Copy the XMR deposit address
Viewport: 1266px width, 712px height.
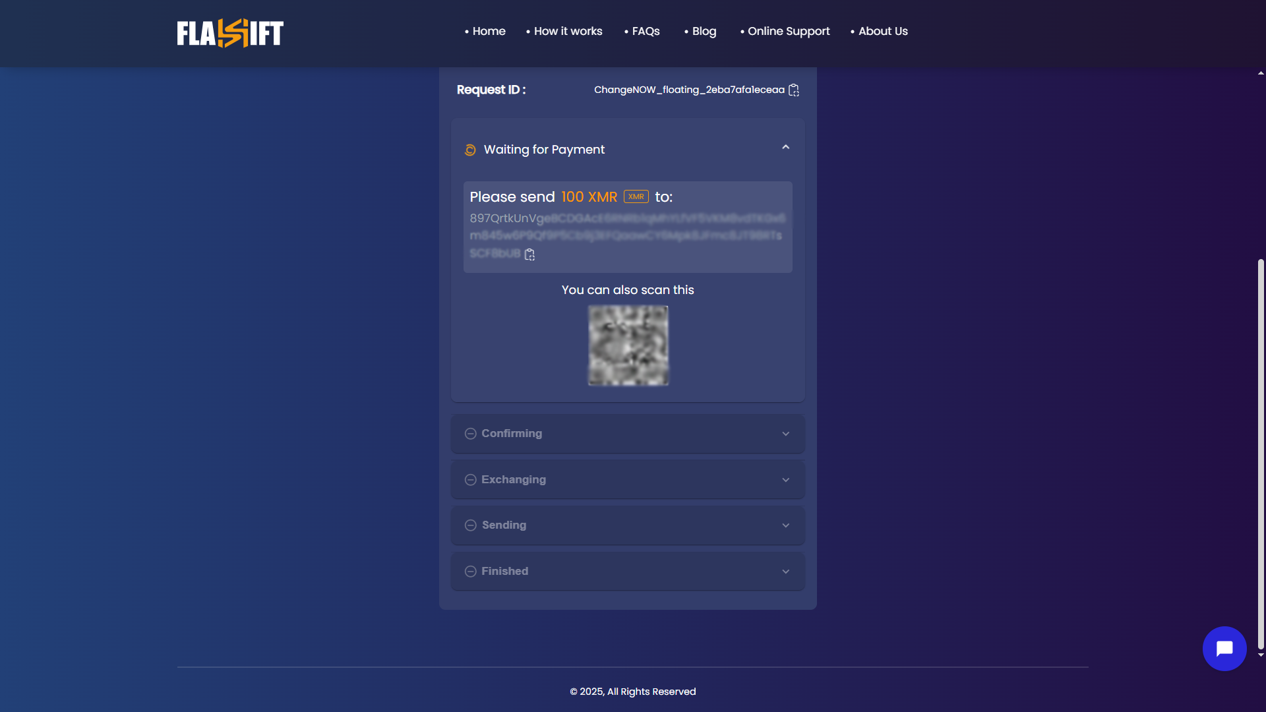[x=529, y=254]
